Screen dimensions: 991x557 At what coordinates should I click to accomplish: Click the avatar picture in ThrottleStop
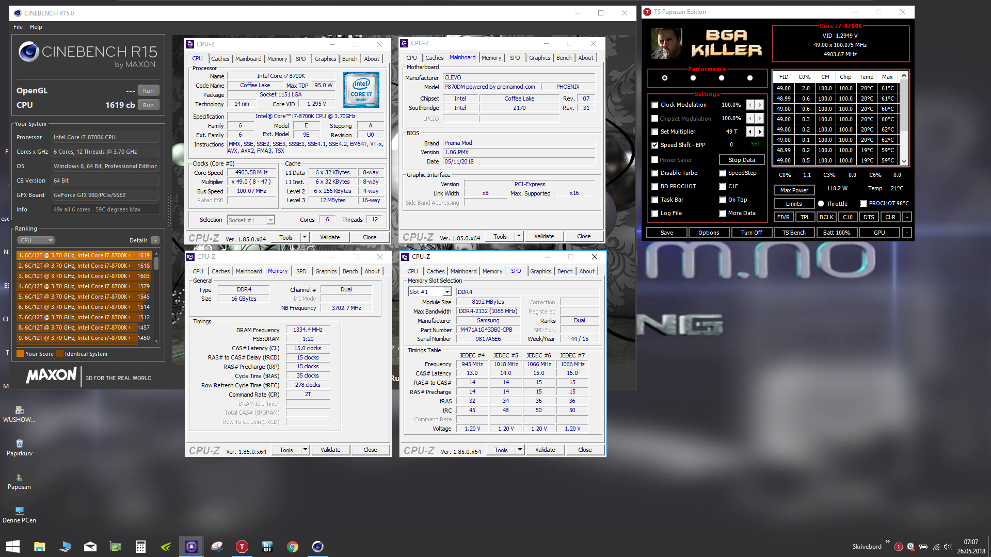tap(666, 43)
